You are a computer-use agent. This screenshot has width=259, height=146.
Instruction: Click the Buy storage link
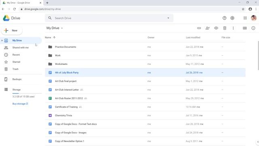click(x=20, y=104)
